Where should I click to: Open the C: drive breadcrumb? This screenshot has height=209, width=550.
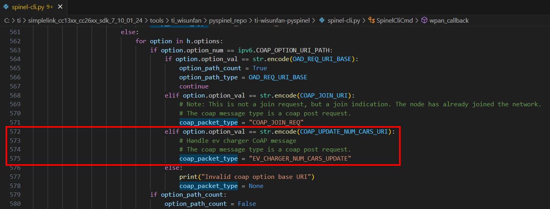tap(7, 20)
